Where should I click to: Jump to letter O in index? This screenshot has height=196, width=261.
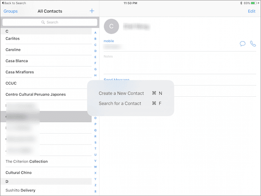tap(96, 118)
